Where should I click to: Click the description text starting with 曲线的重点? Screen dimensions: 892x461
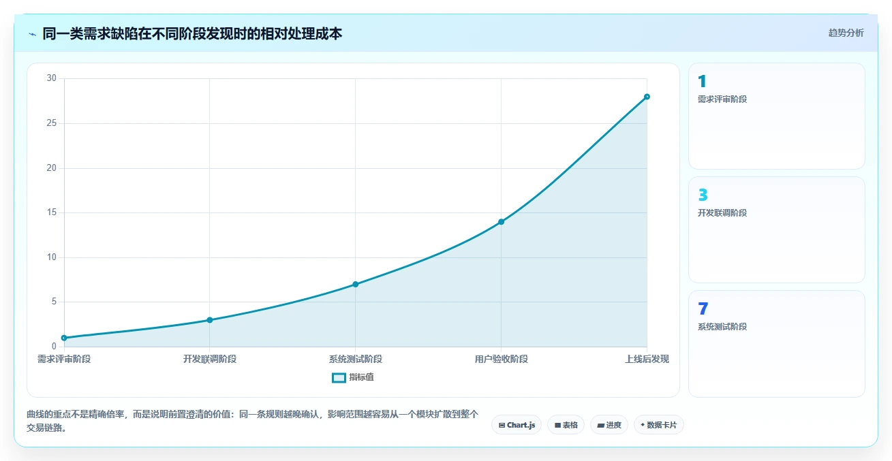click(x=252, y=422)
